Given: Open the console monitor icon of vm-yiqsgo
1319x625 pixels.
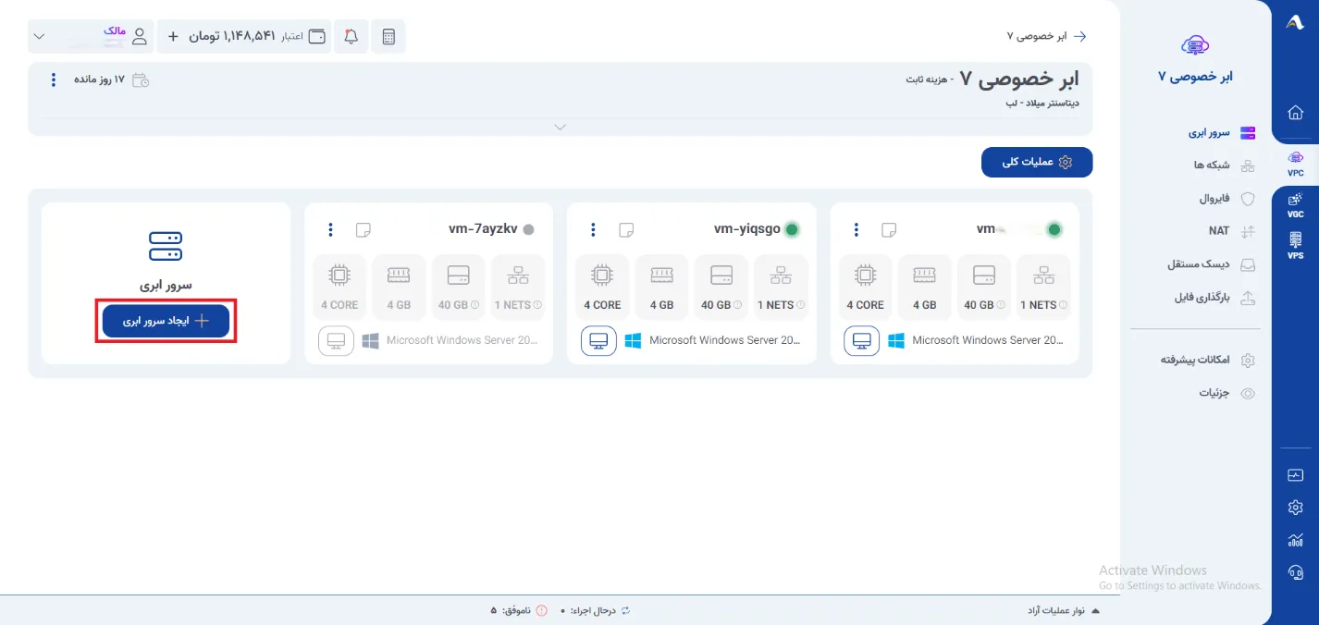Looking at the screenshot, I should (598, 341).
